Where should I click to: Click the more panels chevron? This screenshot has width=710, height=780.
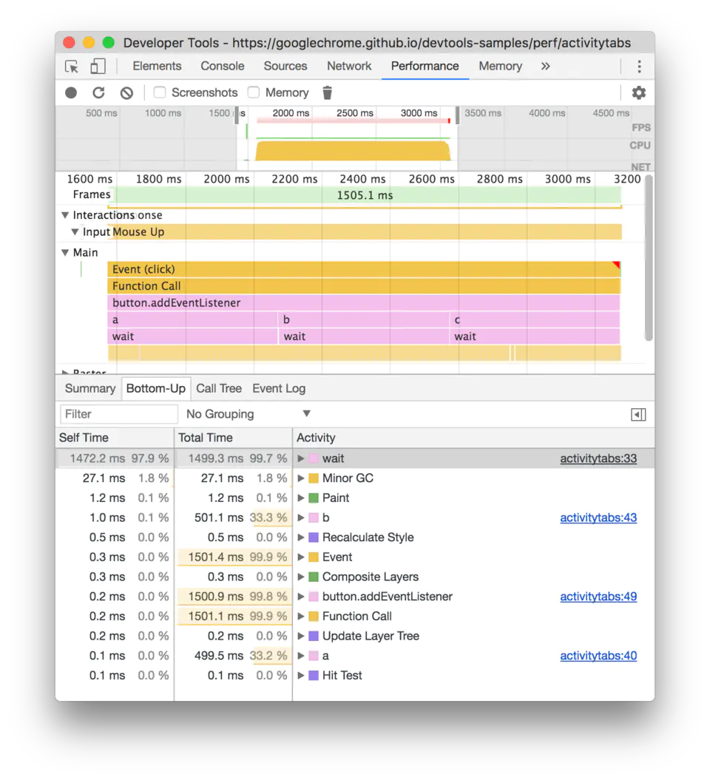pyautogui.click(x=545, y=66)
